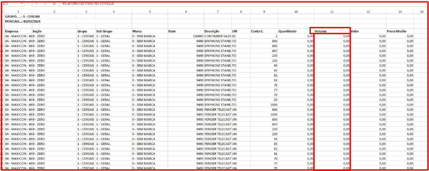Select the Empresa header cell

pos(18,31)
